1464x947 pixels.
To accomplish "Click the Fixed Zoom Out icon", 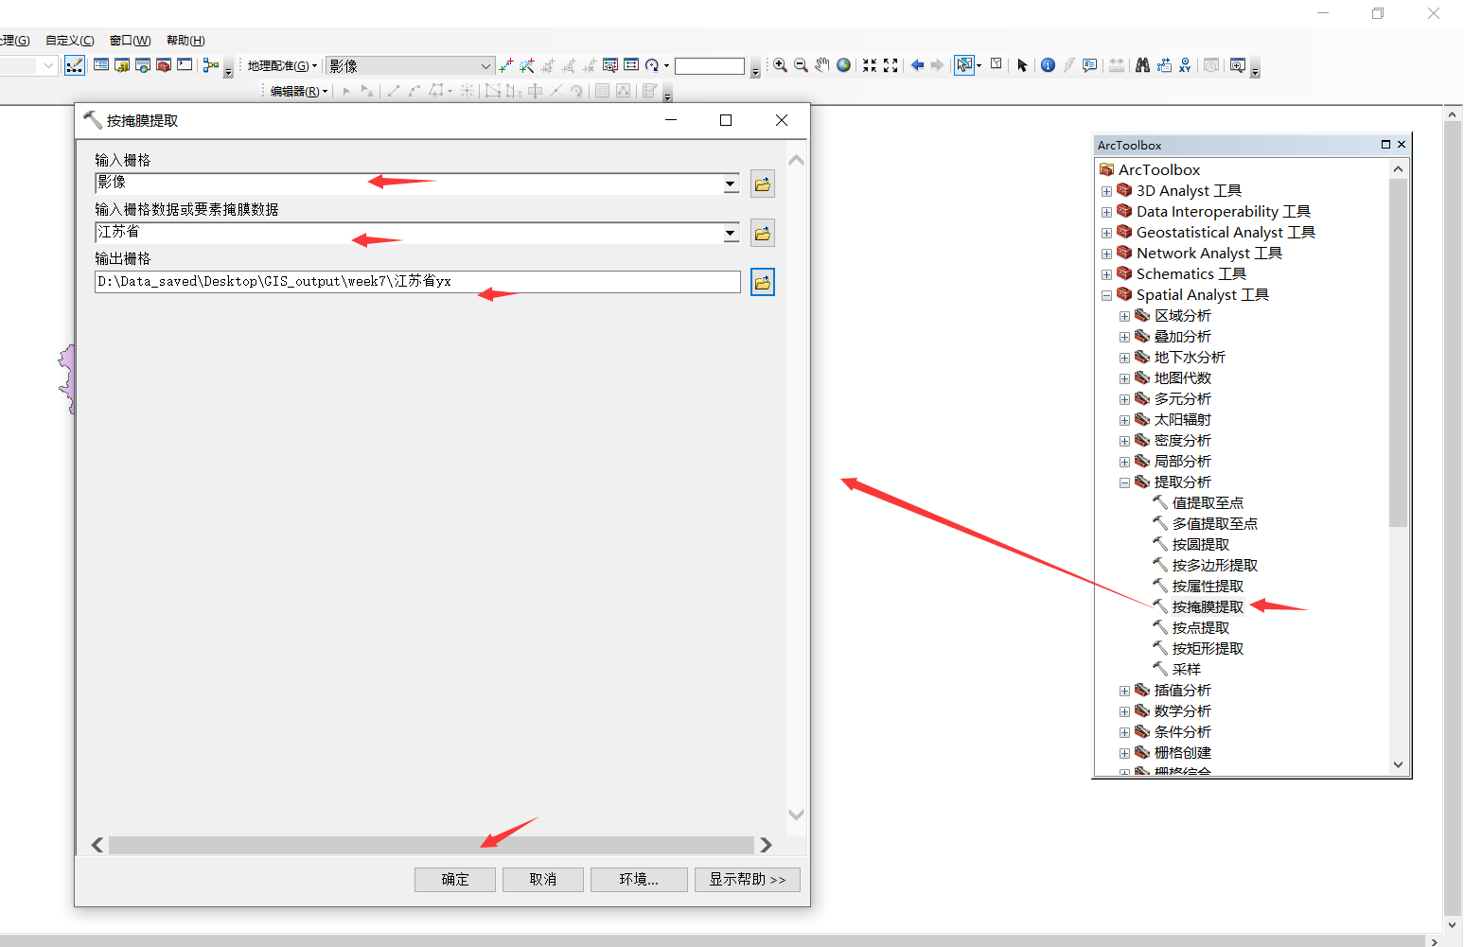I will [x=891, y=65].
